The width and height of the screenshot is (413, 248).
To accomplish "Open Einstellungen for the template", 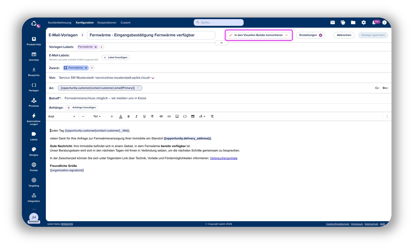I will pos(311,35).
